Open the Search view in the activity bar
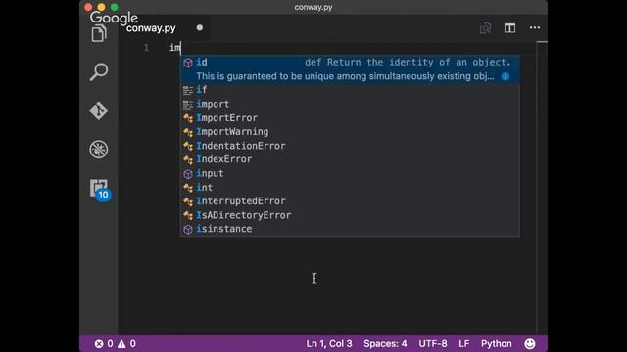 click(99, 71)
